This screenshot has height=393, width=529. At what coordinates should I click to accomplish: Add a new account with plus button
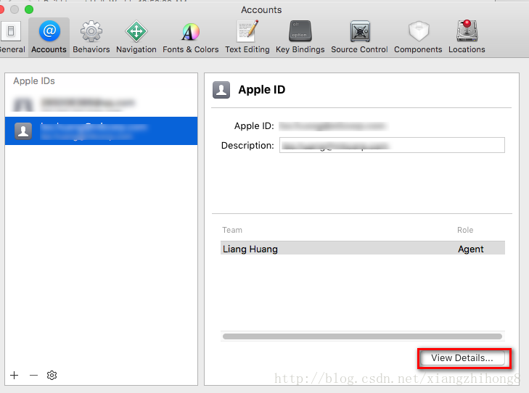15,375
